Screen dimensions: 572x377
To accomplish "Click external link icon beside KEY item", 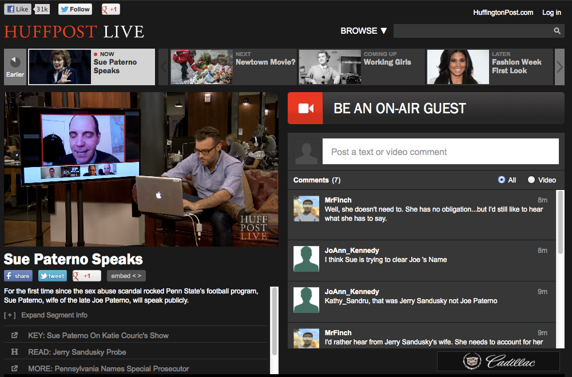I will (x=15, y=335).
